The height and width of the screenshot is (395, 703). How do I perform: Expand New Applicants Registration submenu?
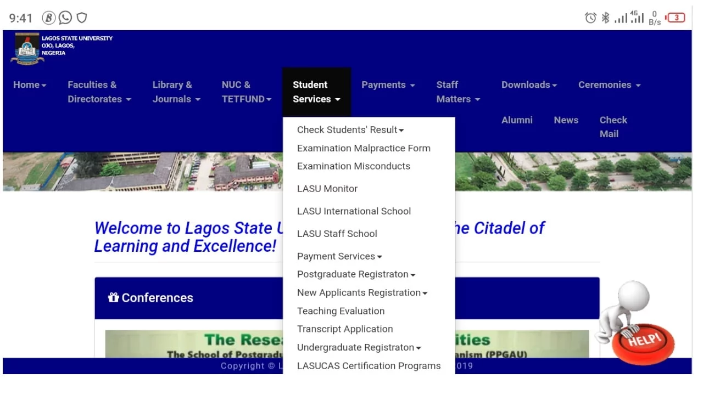pos(361,293)
